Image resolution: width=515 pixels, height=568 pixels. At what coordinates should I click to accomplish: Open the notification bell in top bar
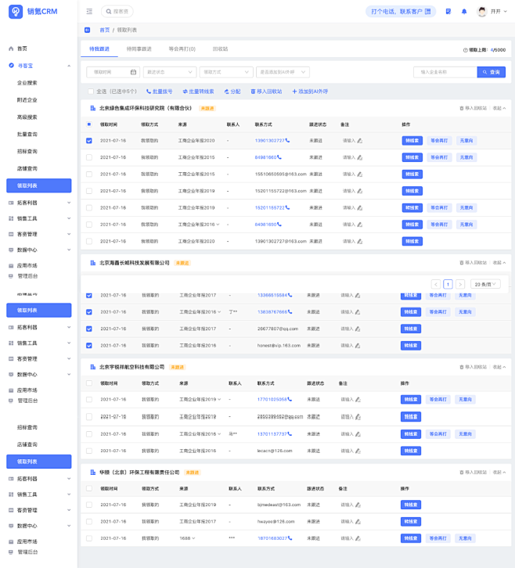coord(463,12)
